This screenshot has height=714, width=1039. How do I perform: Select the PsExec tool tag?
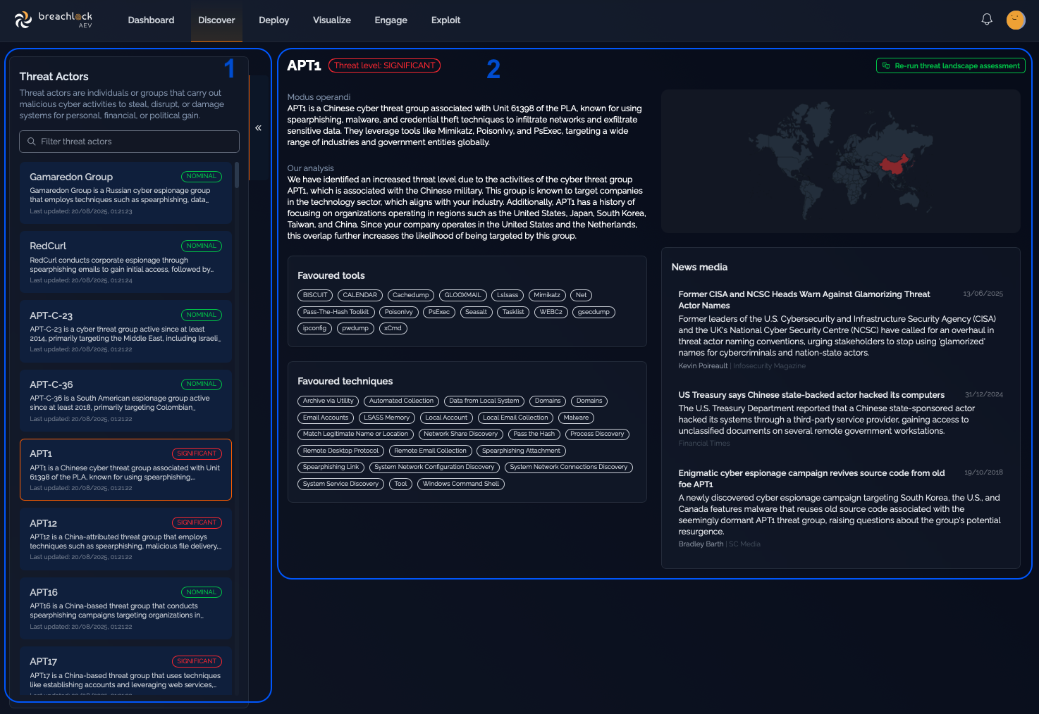(x=439, y=312)
